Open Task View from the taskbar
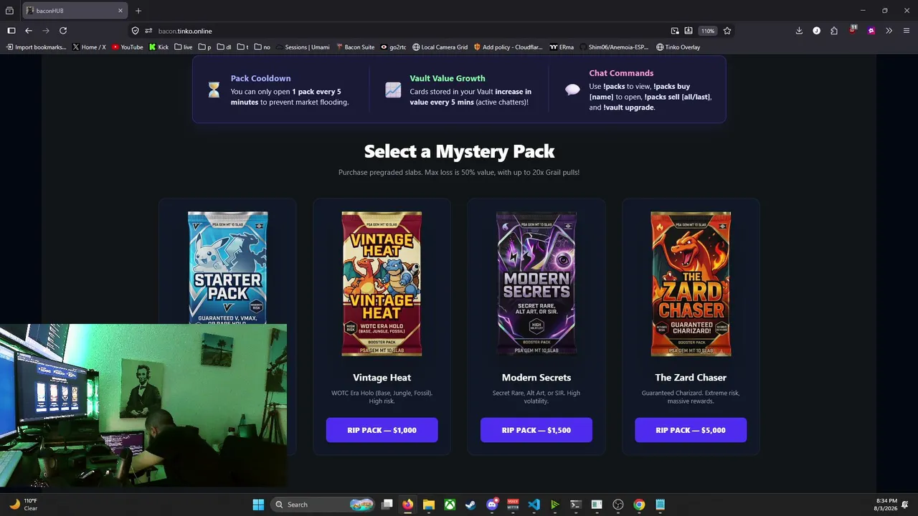918x516 pixels. tap(387, 505)
